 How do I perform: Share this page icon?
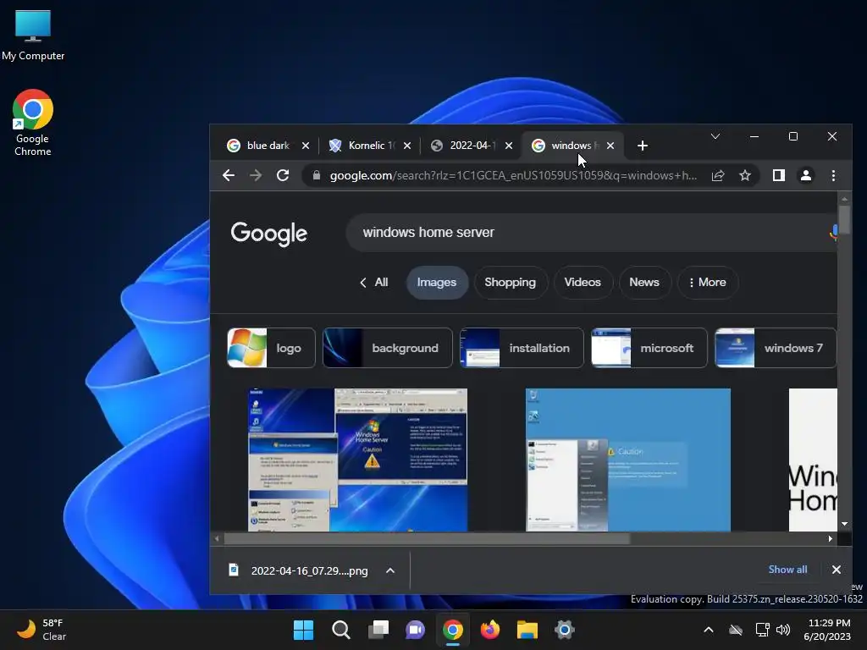718,176
